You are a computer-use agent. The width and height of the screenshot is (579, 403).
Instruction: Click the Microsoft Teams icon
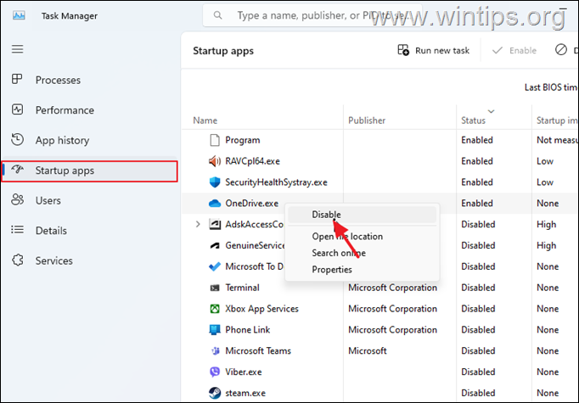[x=215, y=351]
